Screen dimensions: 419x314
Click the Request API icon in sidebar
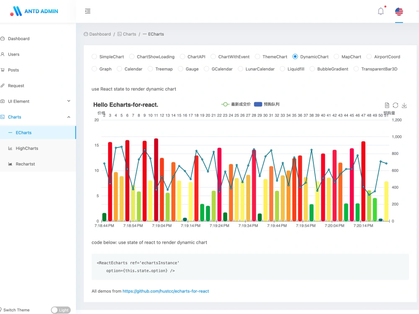click(3, 86)
